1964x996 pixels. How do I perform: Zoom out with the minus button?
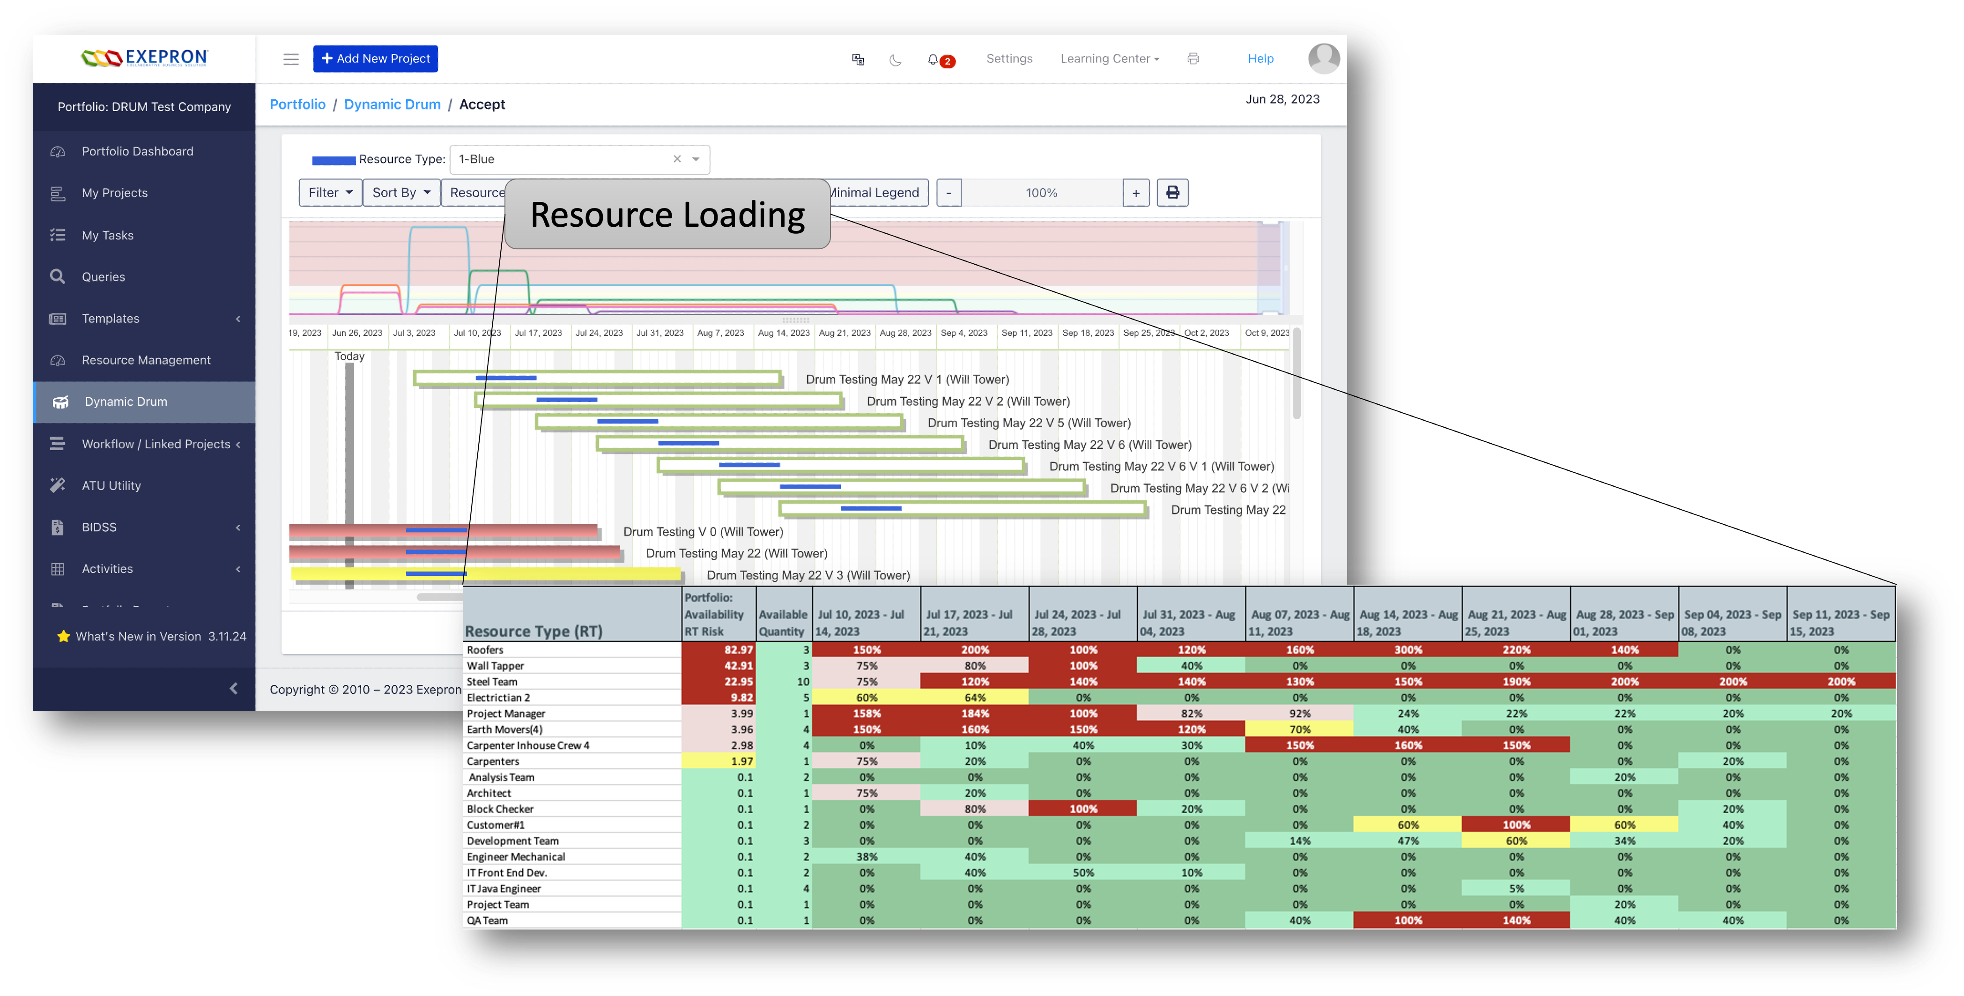[949, 192]
